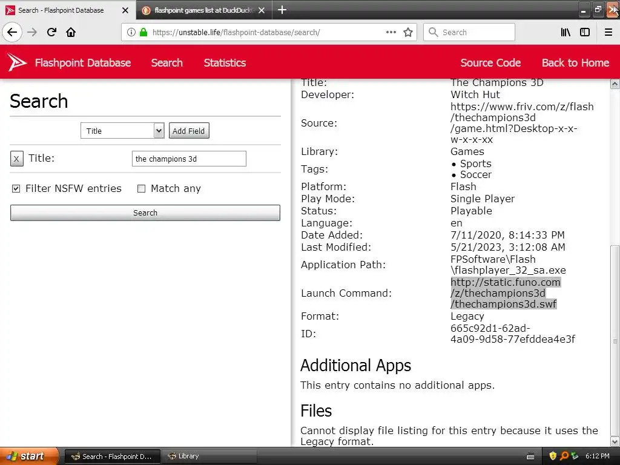Reload the current page
Viewport: 620px width, 465px height.
pyautogui.click(x=51, y=32)
